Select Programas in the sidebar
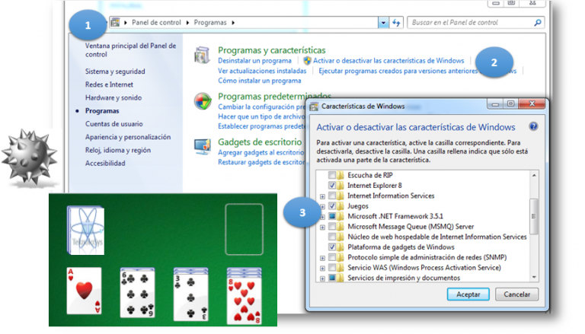Screen dimensions: 585x334 click(x=102, y=111)
